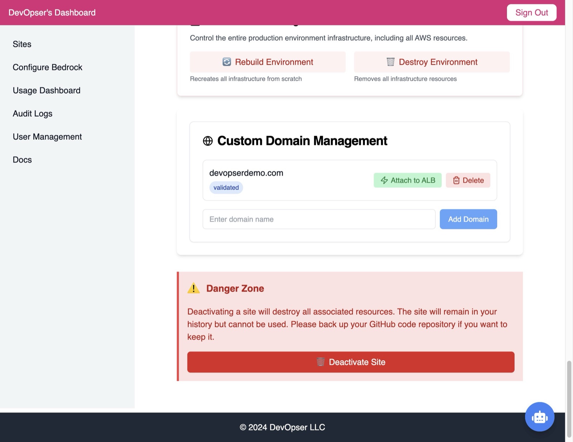Click the page vertical scrollbar thumb
Image resolution: width=573 pixels, height=442 pixels.
(569, 399)
